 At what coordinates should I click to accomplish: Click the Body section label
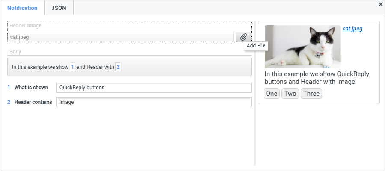[x=15, y=52]
